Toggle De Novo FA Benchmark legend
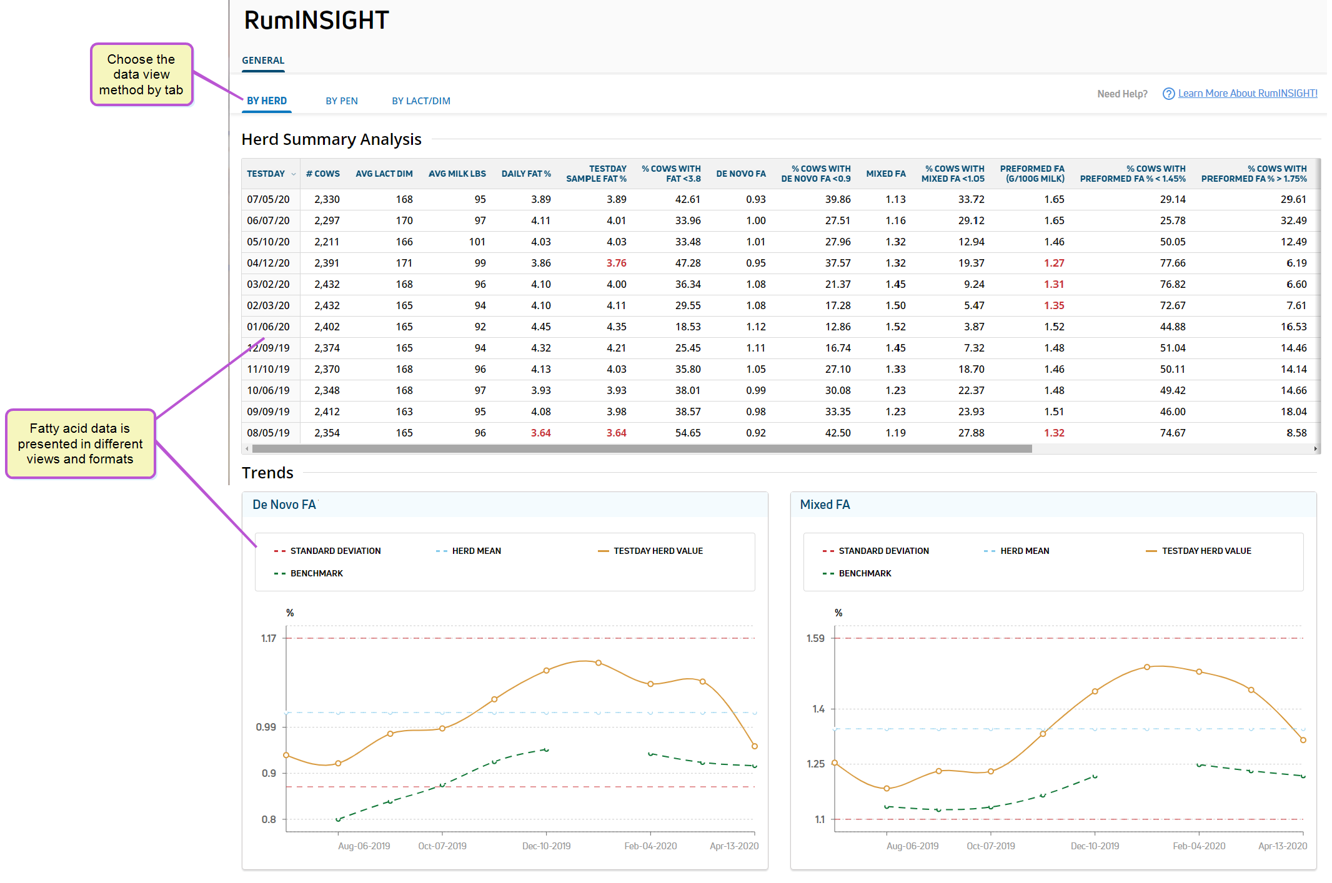Viewport: 1332px width, 883px height. [x=309, y=573]
